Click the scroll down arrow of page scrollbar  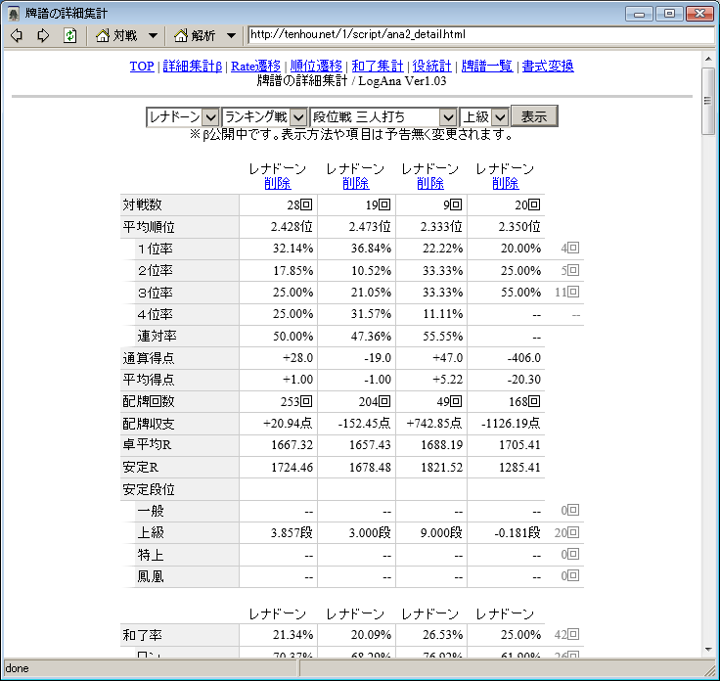[x=708, y=650]
